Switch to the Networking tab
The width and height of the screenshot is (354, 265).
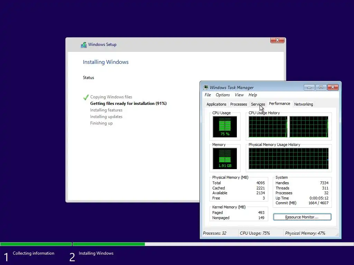click(x=304, y=104)
